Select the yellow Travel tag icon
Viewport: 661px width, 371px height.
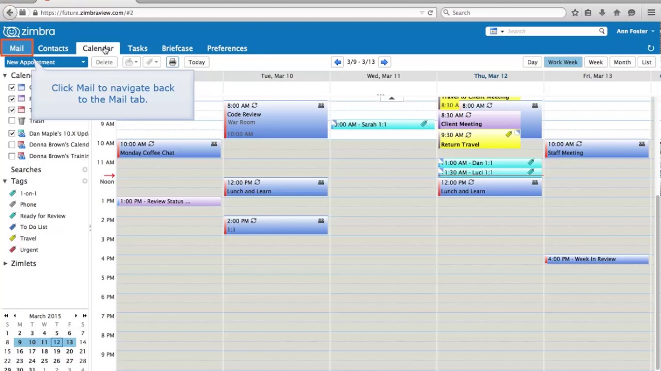(x=13, y=238)
